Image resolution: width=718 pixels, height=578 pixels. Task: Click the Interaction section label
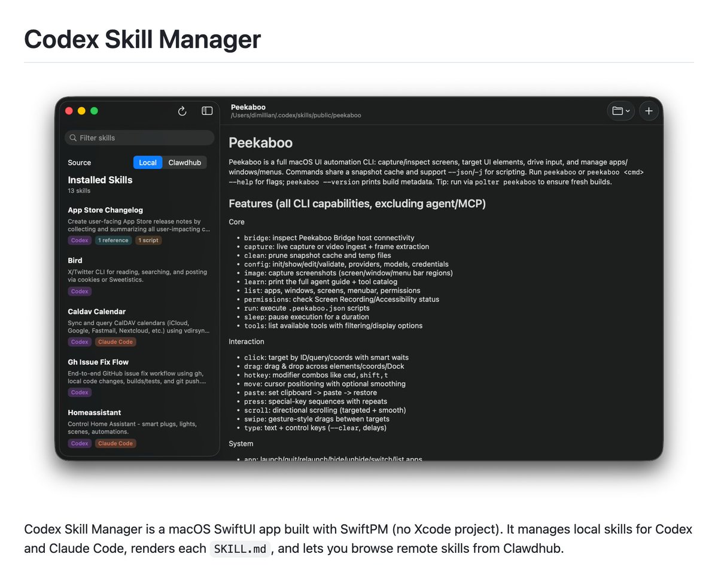tap(247, 341)
